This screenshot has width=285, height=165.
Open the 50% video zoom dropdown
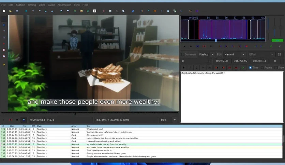click(x=175, y=120)
